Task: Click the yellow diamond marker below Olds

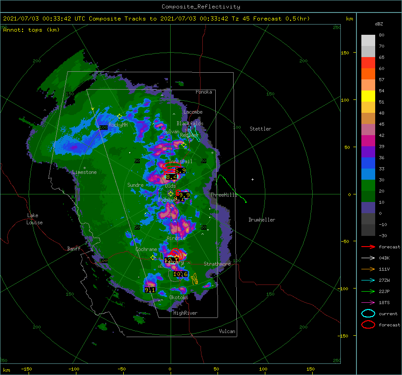Action: tap(171, 194)
